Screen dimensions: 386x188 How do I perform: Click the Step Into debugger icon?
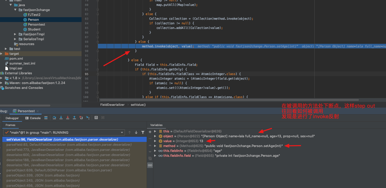pyautogui.click(x=61, y=118)
